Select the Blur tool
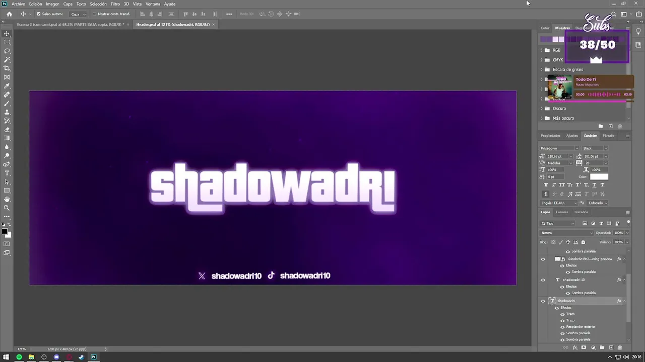Image resolution: width=645 pixels, height=362 pixels. click(x=7, y=147)
